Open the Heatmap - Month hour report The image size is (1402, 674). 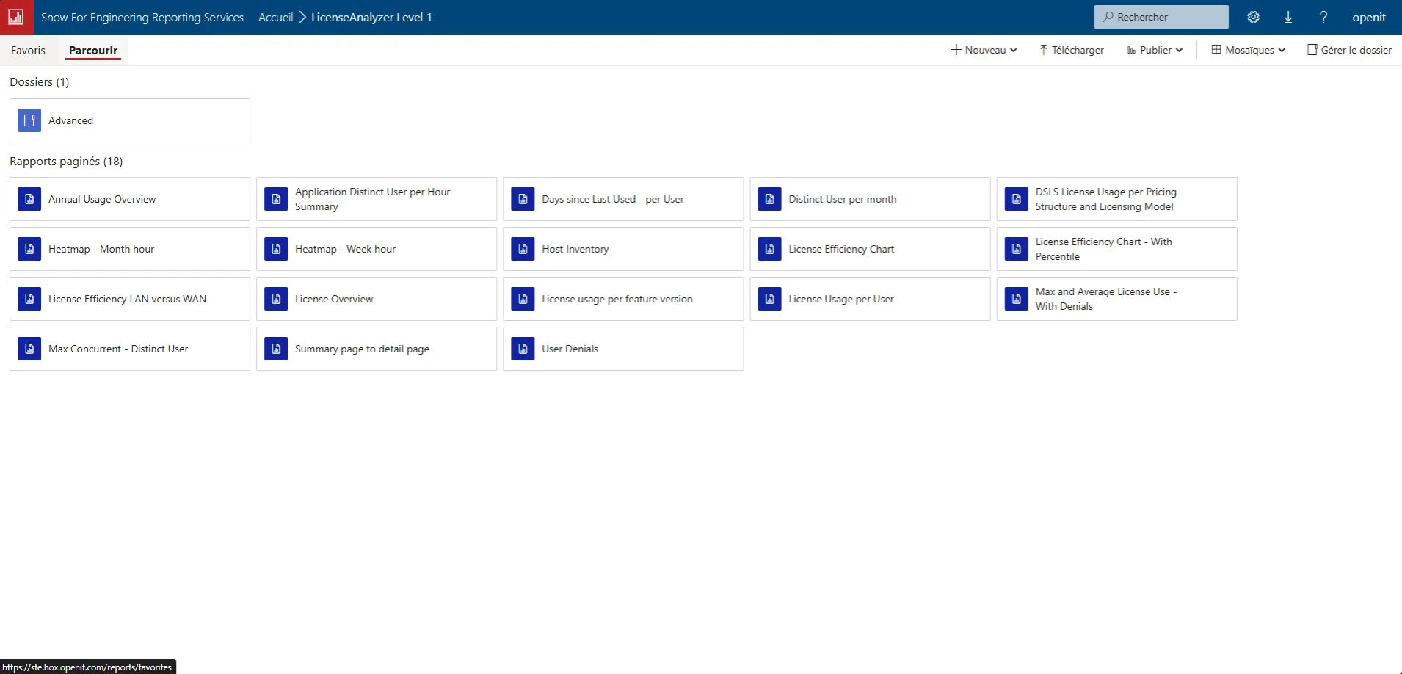(x=101, y=249)
